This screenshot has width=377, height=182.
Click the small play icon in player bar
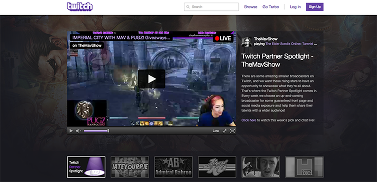71,131
